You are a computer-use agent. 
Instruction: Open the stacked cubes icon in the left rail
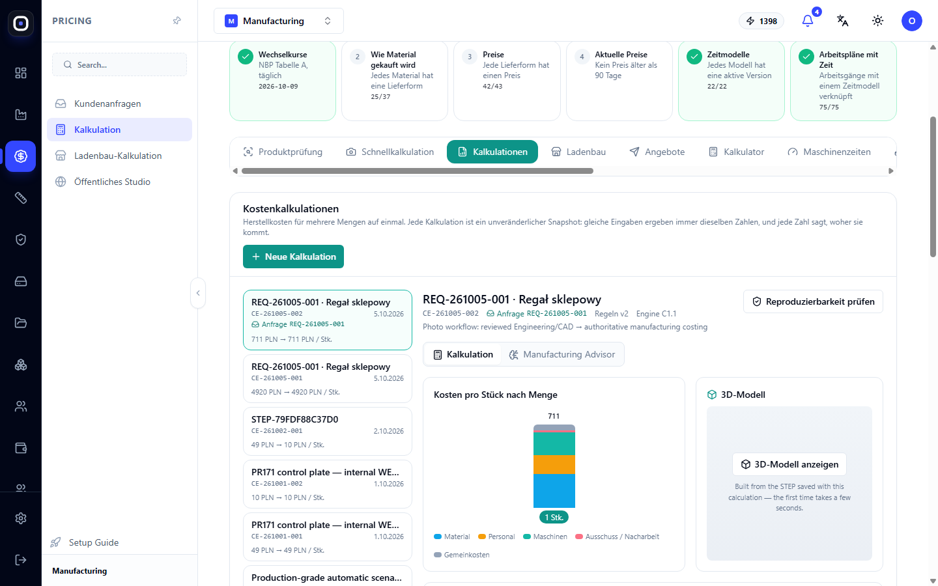click(x=21, y=365)
